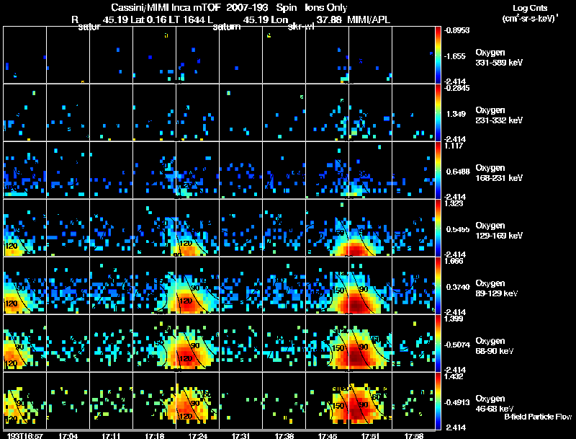Click the '1.432' color scale value
576x439 pixels.
tap(454, 376)
